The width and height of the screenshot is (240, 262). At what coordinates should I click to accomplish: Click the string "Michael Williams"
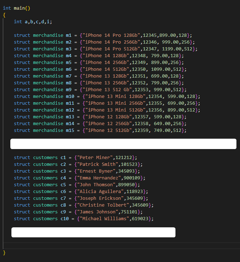[x=104, y=219]
